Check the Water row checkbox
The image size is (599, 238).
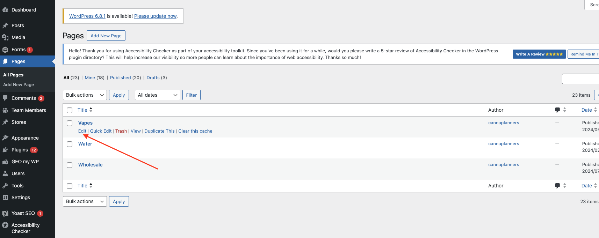70,144
